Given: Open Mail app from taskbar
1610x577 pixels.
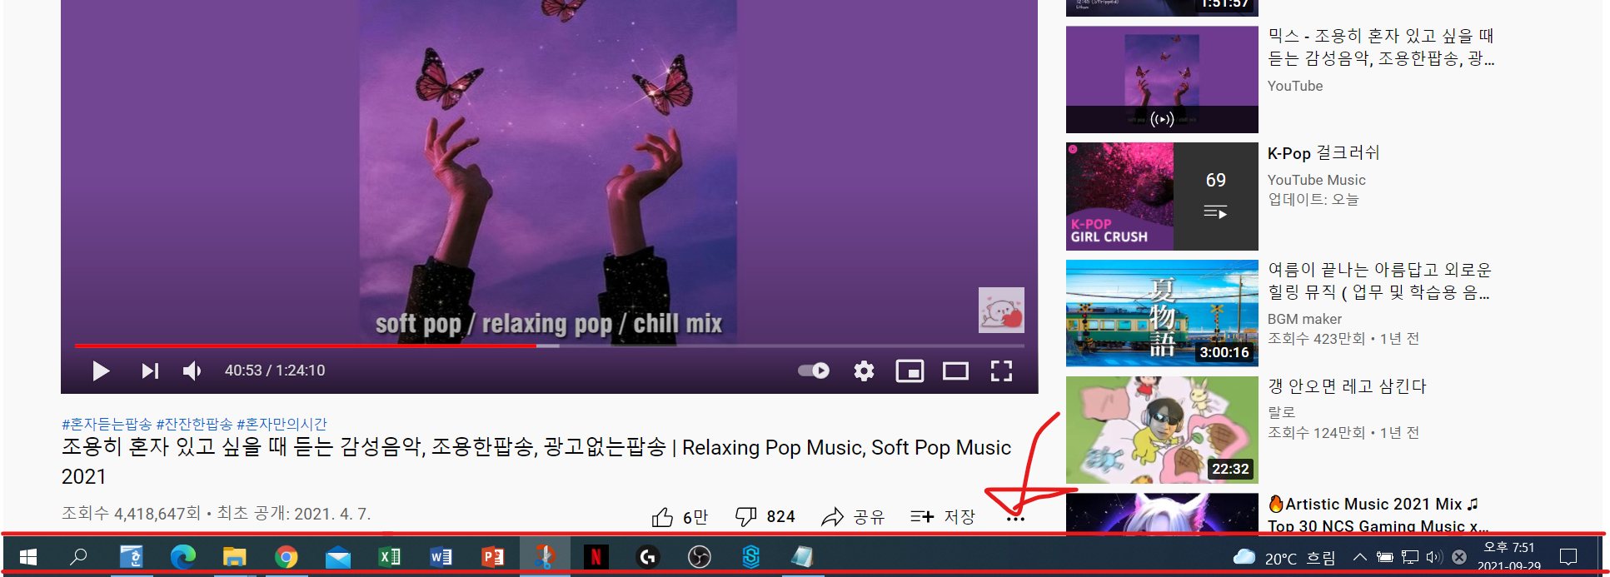Looking at the screenshot, I should [337, 556].
